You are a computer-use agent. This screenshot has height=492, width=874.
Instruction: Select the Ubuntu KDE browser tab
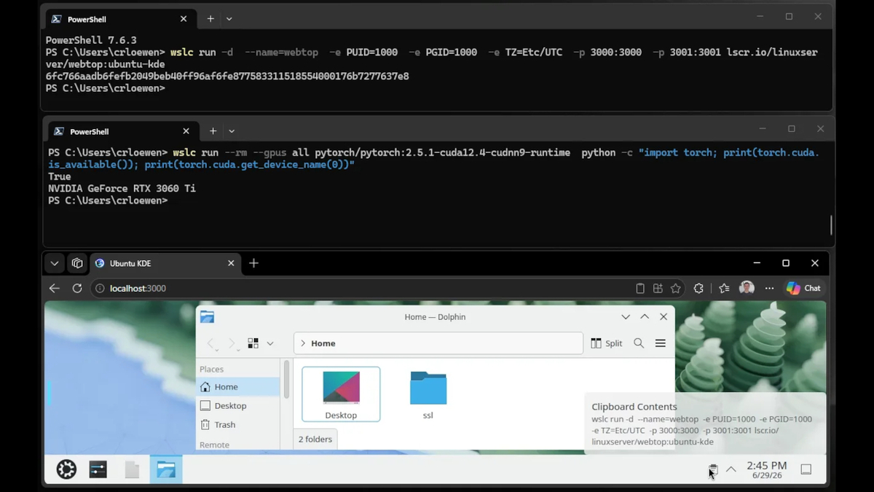click(165, 263)
